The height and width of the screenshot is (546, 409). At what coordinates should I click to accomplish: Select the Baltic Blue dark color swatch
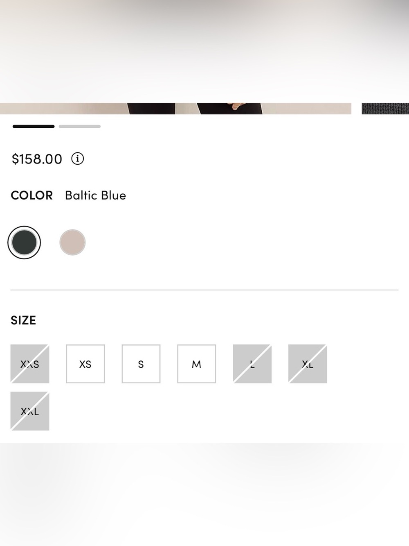click(24, 242)
